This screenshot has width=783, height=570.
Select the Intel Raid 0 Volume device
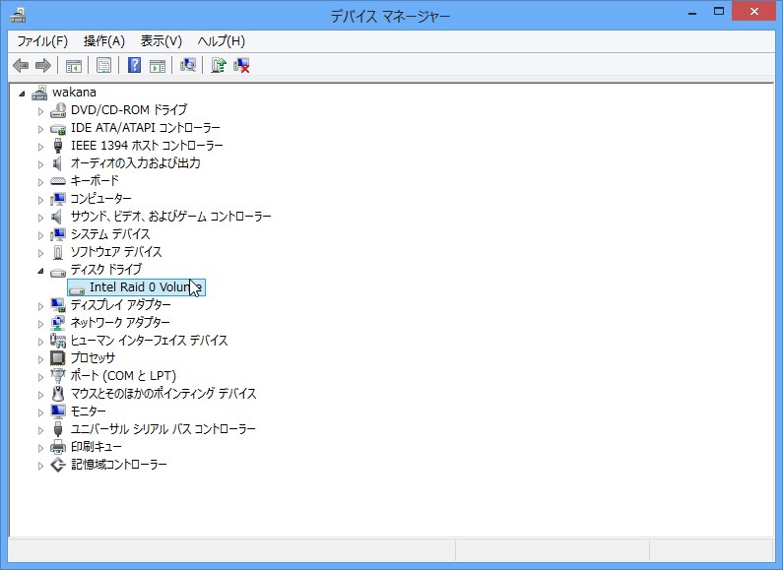pos(138,287)
